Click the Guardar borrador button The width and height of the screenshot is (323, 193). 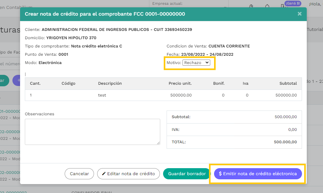click(x=187, y=174)
